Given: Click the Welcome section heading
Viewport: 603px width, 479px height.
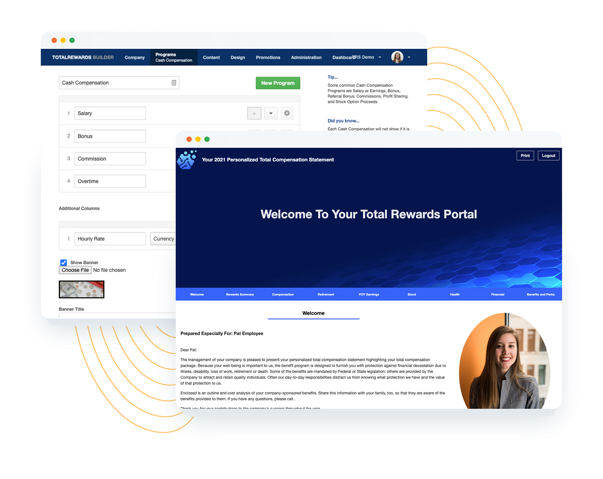Looking at the screenshot, I should (313, 313).
